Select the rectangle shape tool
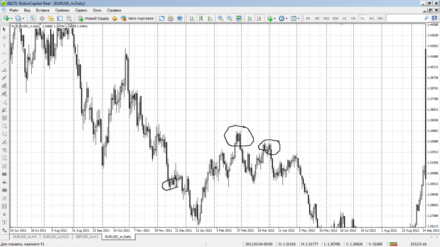 click(x=4, y=174)
